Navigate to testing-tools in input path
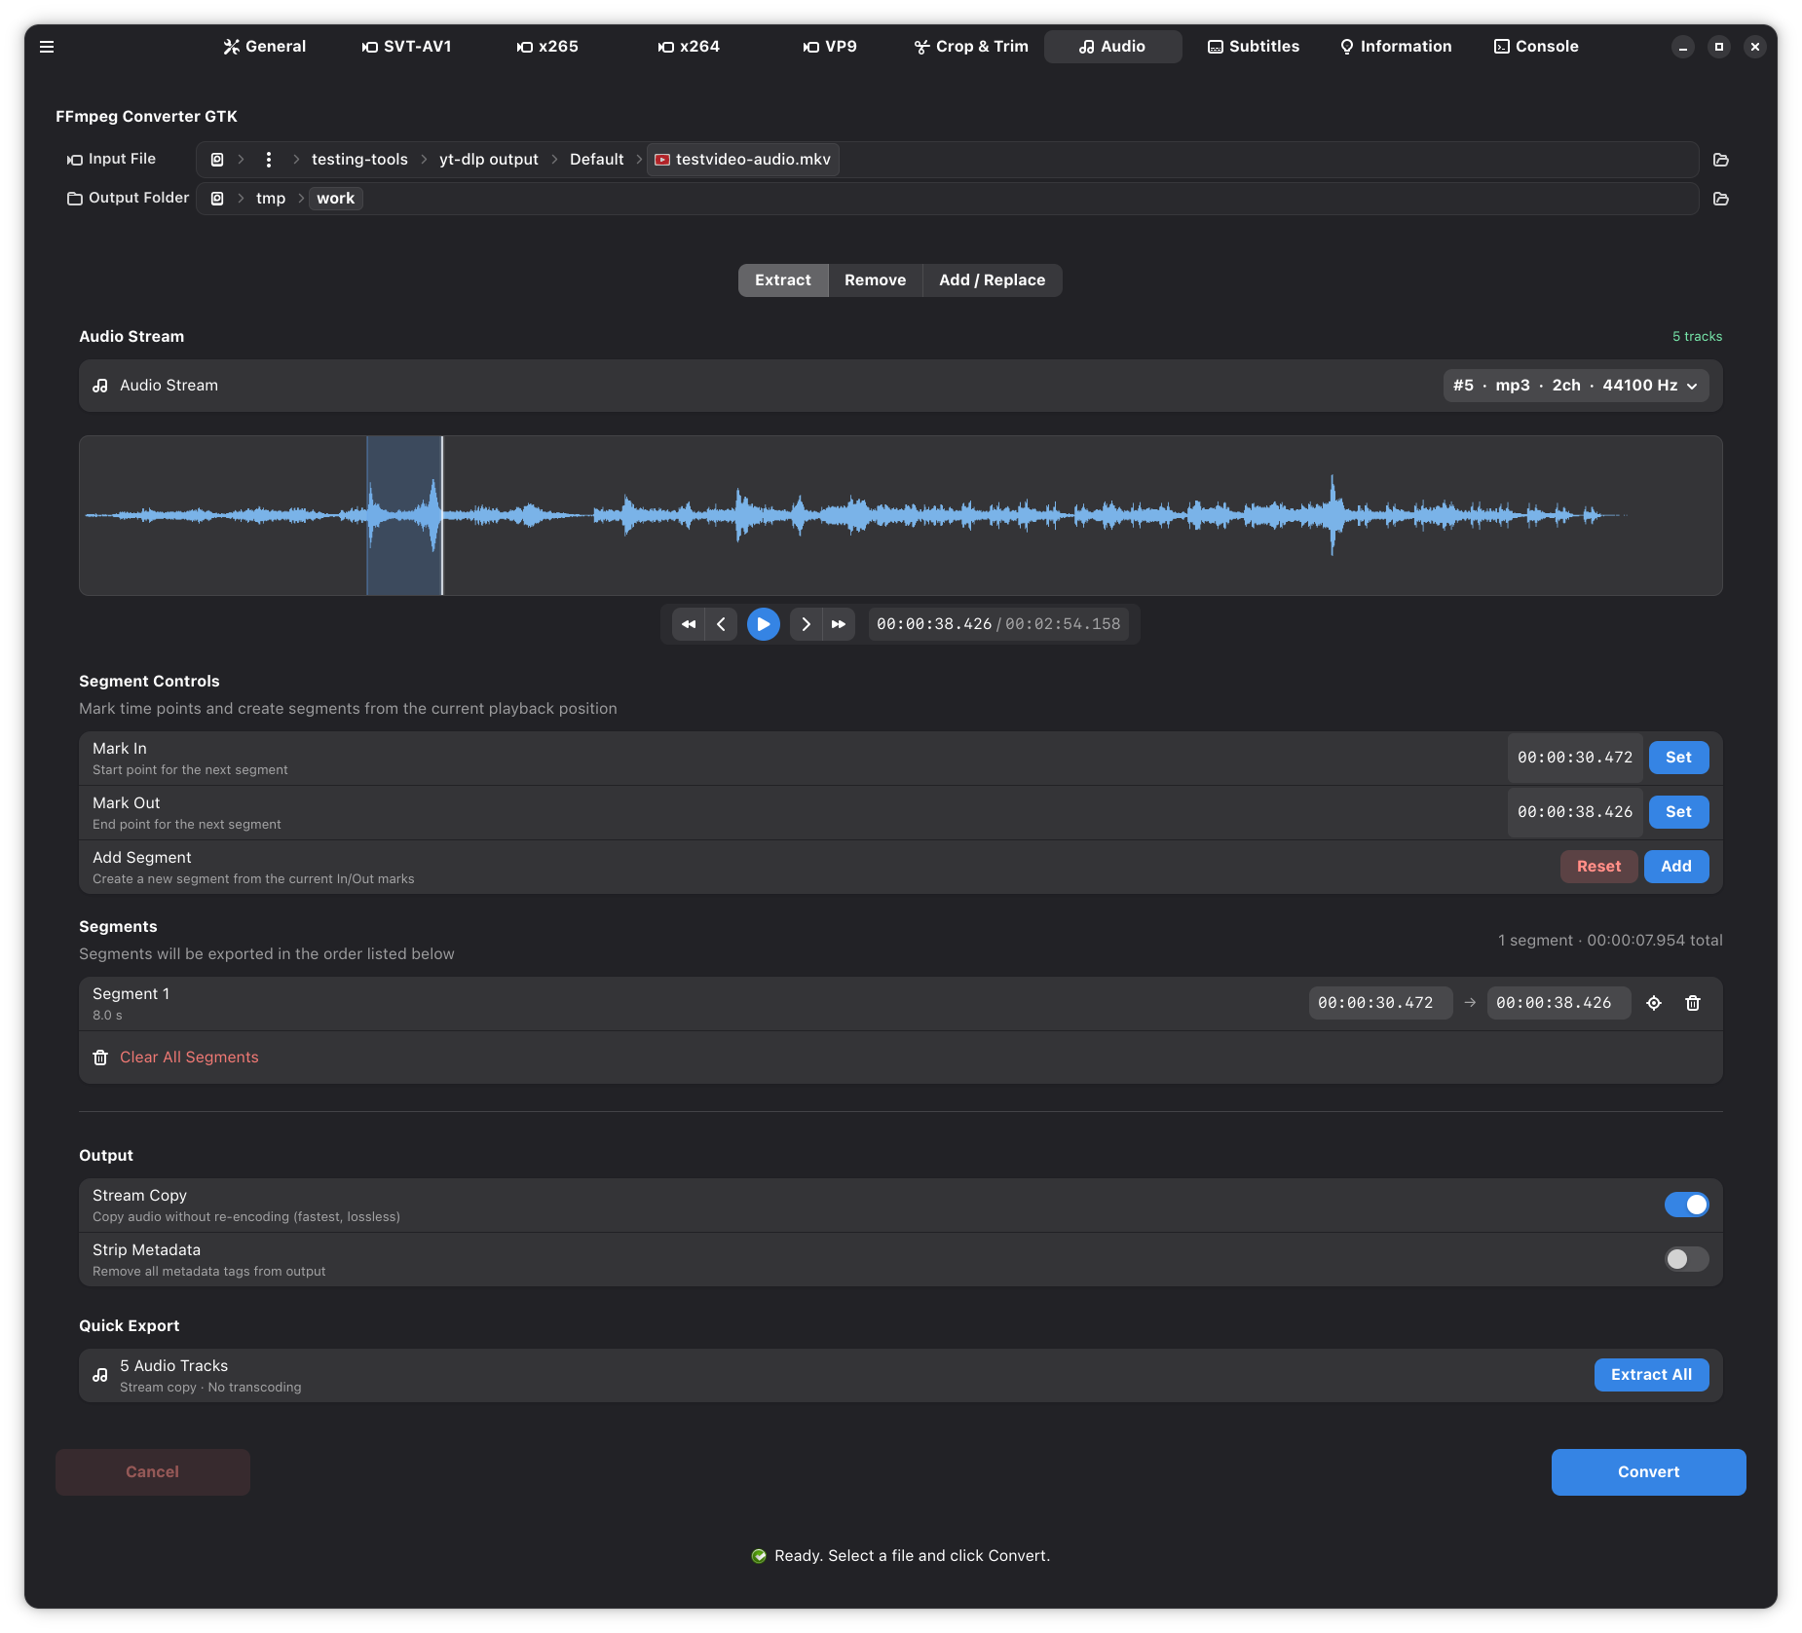The image size is (1802, 1633). (359, 160)
